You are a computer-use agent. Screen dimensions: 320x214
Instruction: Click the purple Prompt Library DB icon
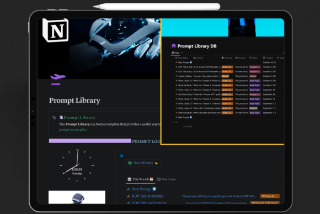173,46
